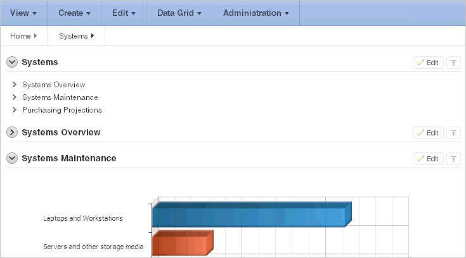
Task: Click the Systems Maintenance section heading
Action: 69,158
